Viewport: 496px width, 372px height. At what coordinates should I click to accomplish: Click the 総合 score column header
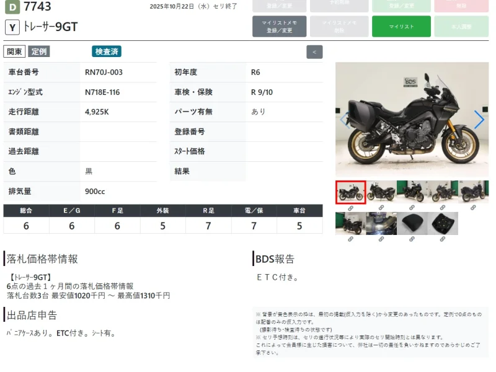[26, 211]
